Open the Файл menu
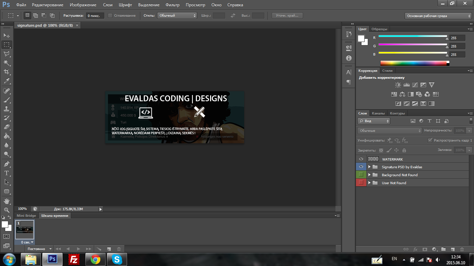 tap(21, 5)
